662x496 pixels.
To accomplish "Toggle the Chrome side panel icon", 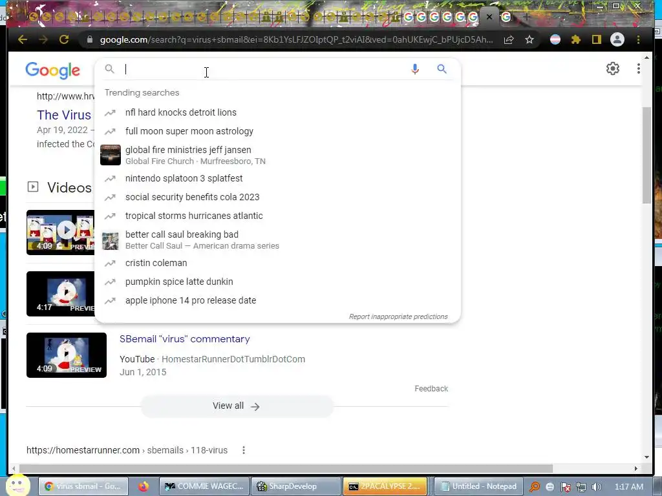I will coord(596,39).
